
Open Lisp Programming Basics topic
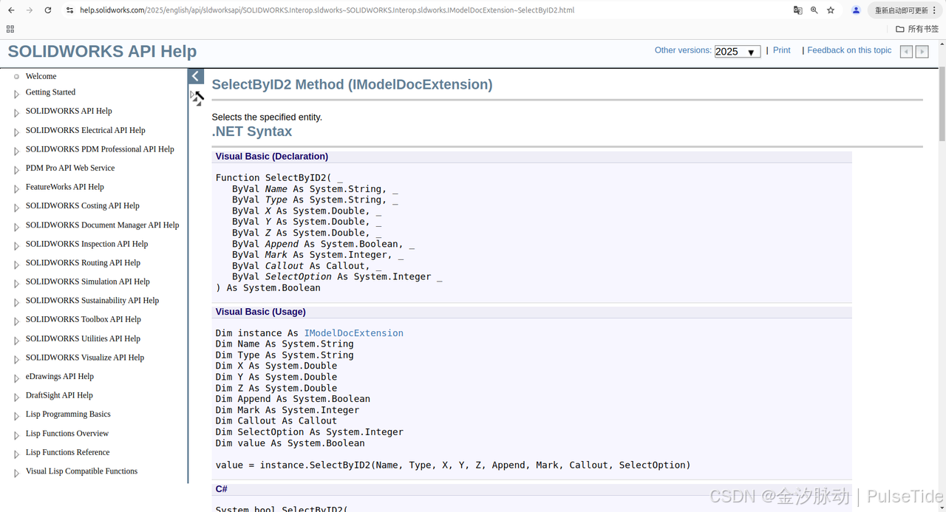68,414
